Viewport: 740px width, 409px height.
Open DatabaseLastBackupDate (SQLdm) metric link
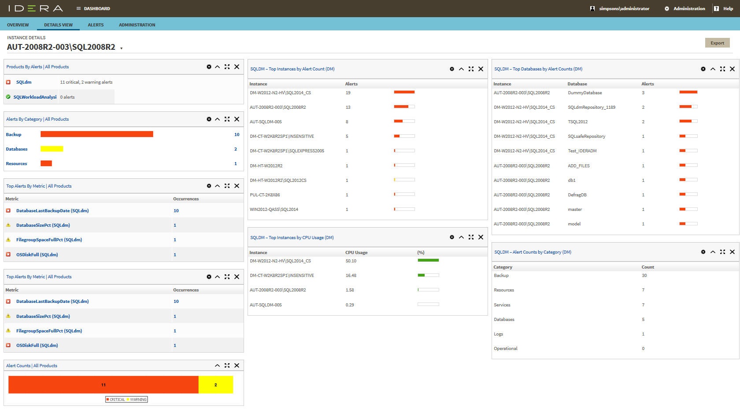point(52,211)
